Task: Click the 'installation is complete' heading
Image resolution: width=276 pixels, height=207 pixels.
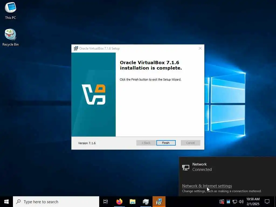Action: tap(151, 65)
